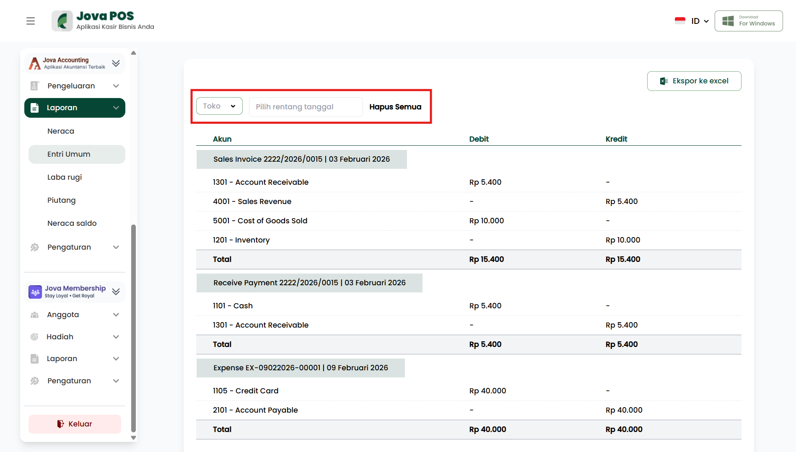This screenshot has width=796, height=452.
Task: Select Laba rugi in sidebar
Action: click(65, 177)
